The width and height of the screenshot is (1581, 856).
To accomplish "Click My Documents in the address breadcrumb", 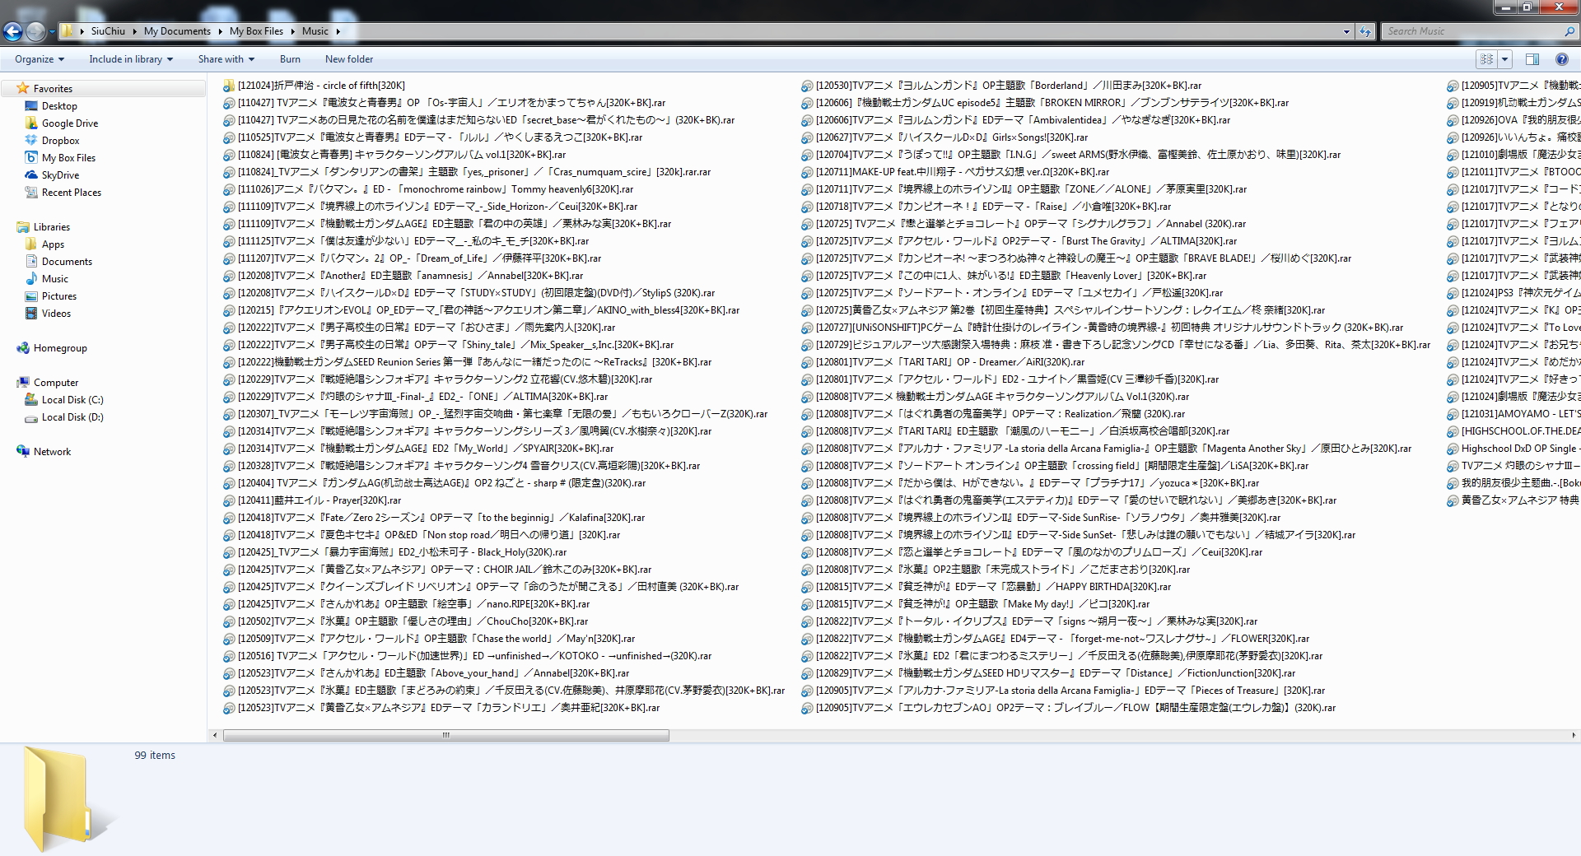I will coord(177,31).
